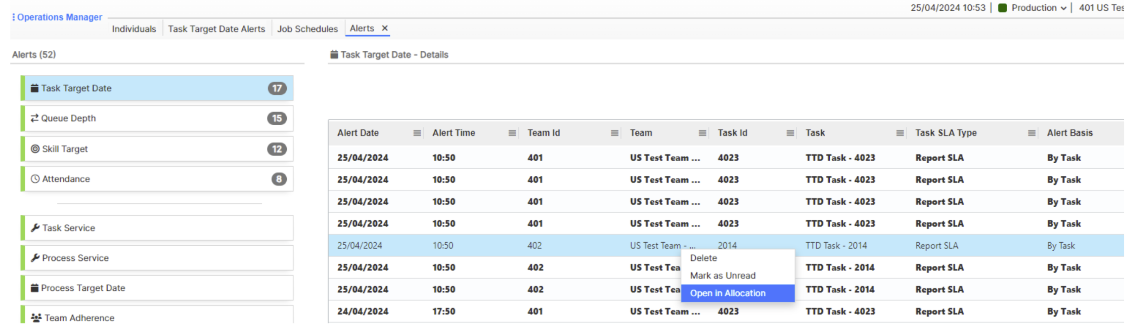
Task: Select Process Service alert category
Action: [157, 258]
